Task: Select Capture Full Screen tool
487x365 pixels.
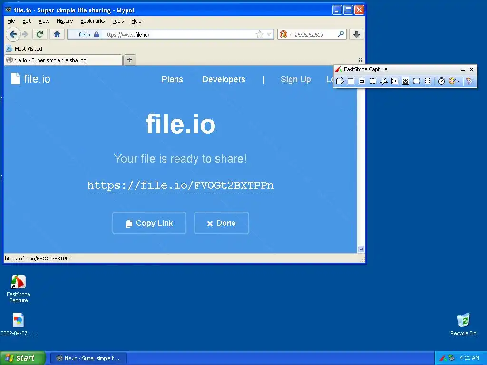Action: coord(395,81)
